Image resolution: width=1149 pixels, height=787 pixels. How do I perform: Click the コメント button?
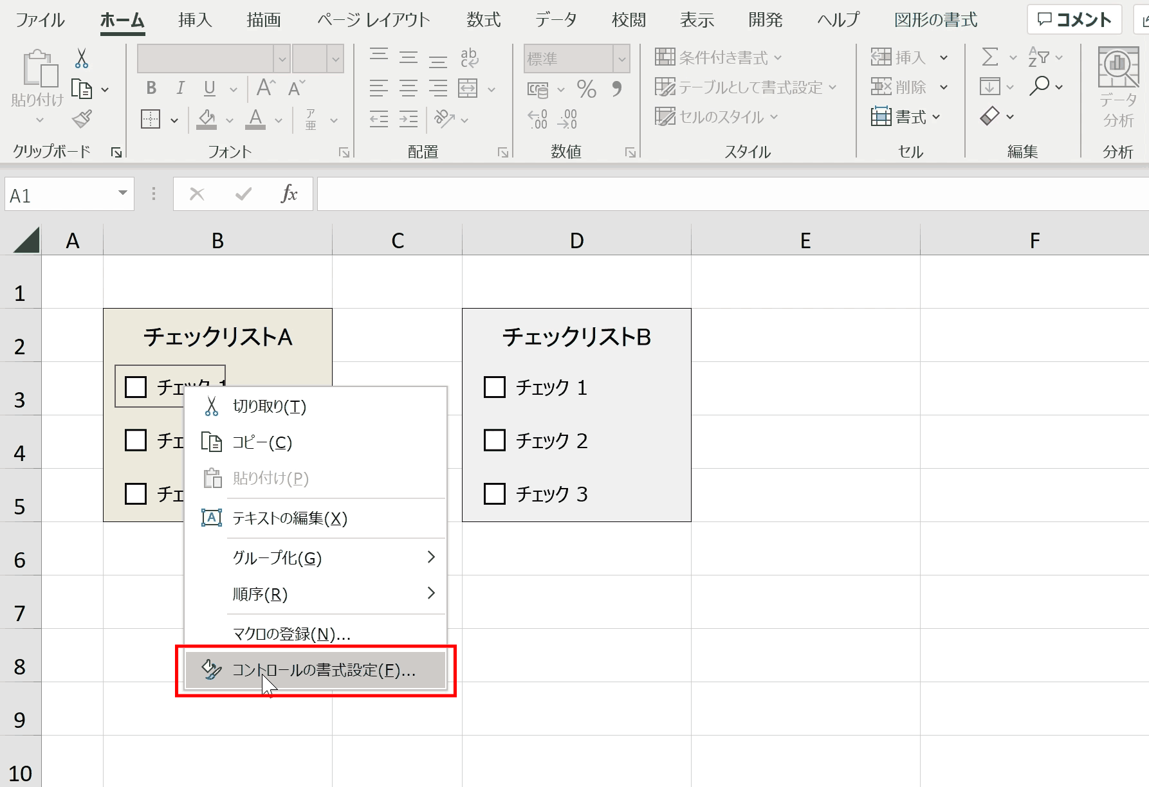[x=1074, y=20]
